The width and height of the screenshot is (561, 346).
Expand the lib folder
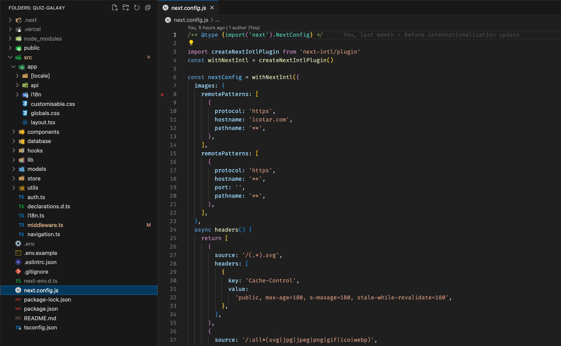(x=13, y=160)
